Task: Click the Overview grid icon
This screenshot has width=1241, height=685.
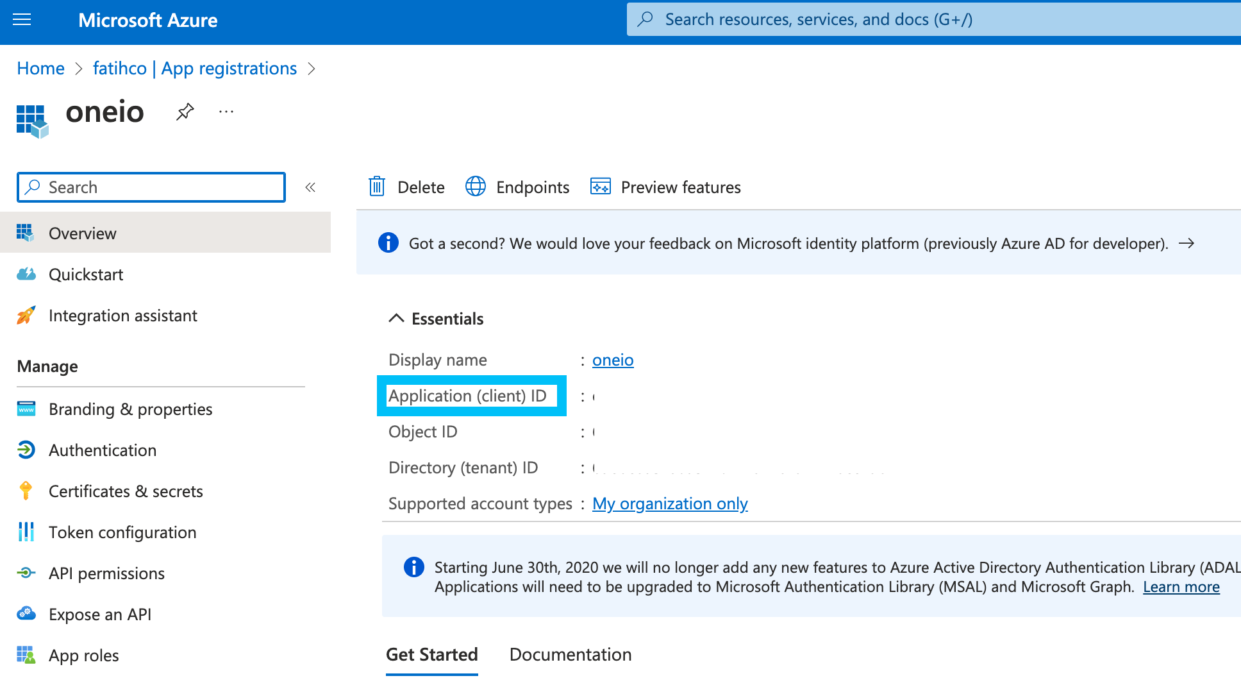Action: tap(25, 233)
